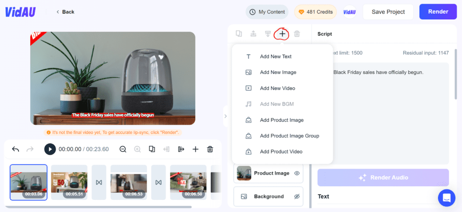Zoom in the timeline
The width and height of the screenshot is (462, 212).
pyautogui.click(x=137, y=150)
